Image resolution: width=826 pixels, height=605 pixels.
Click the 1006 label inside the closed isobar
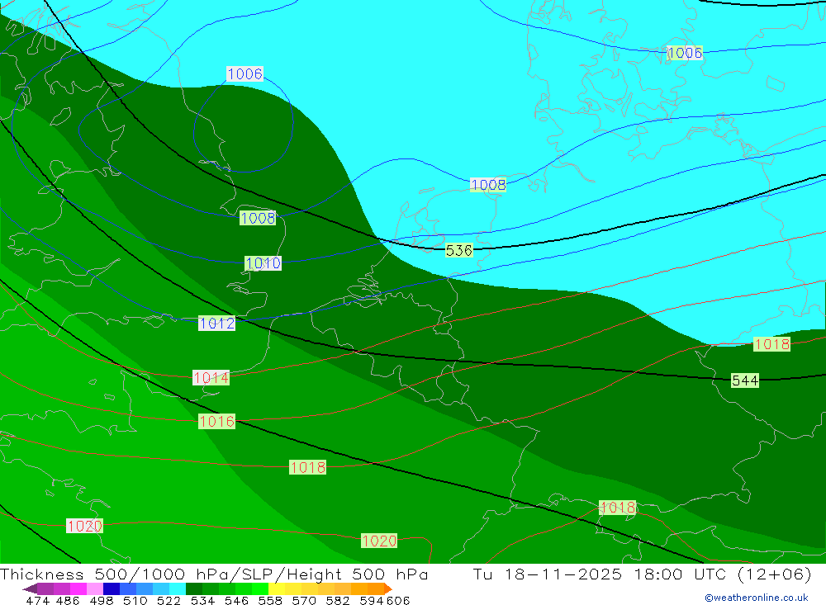pos(244,73)
